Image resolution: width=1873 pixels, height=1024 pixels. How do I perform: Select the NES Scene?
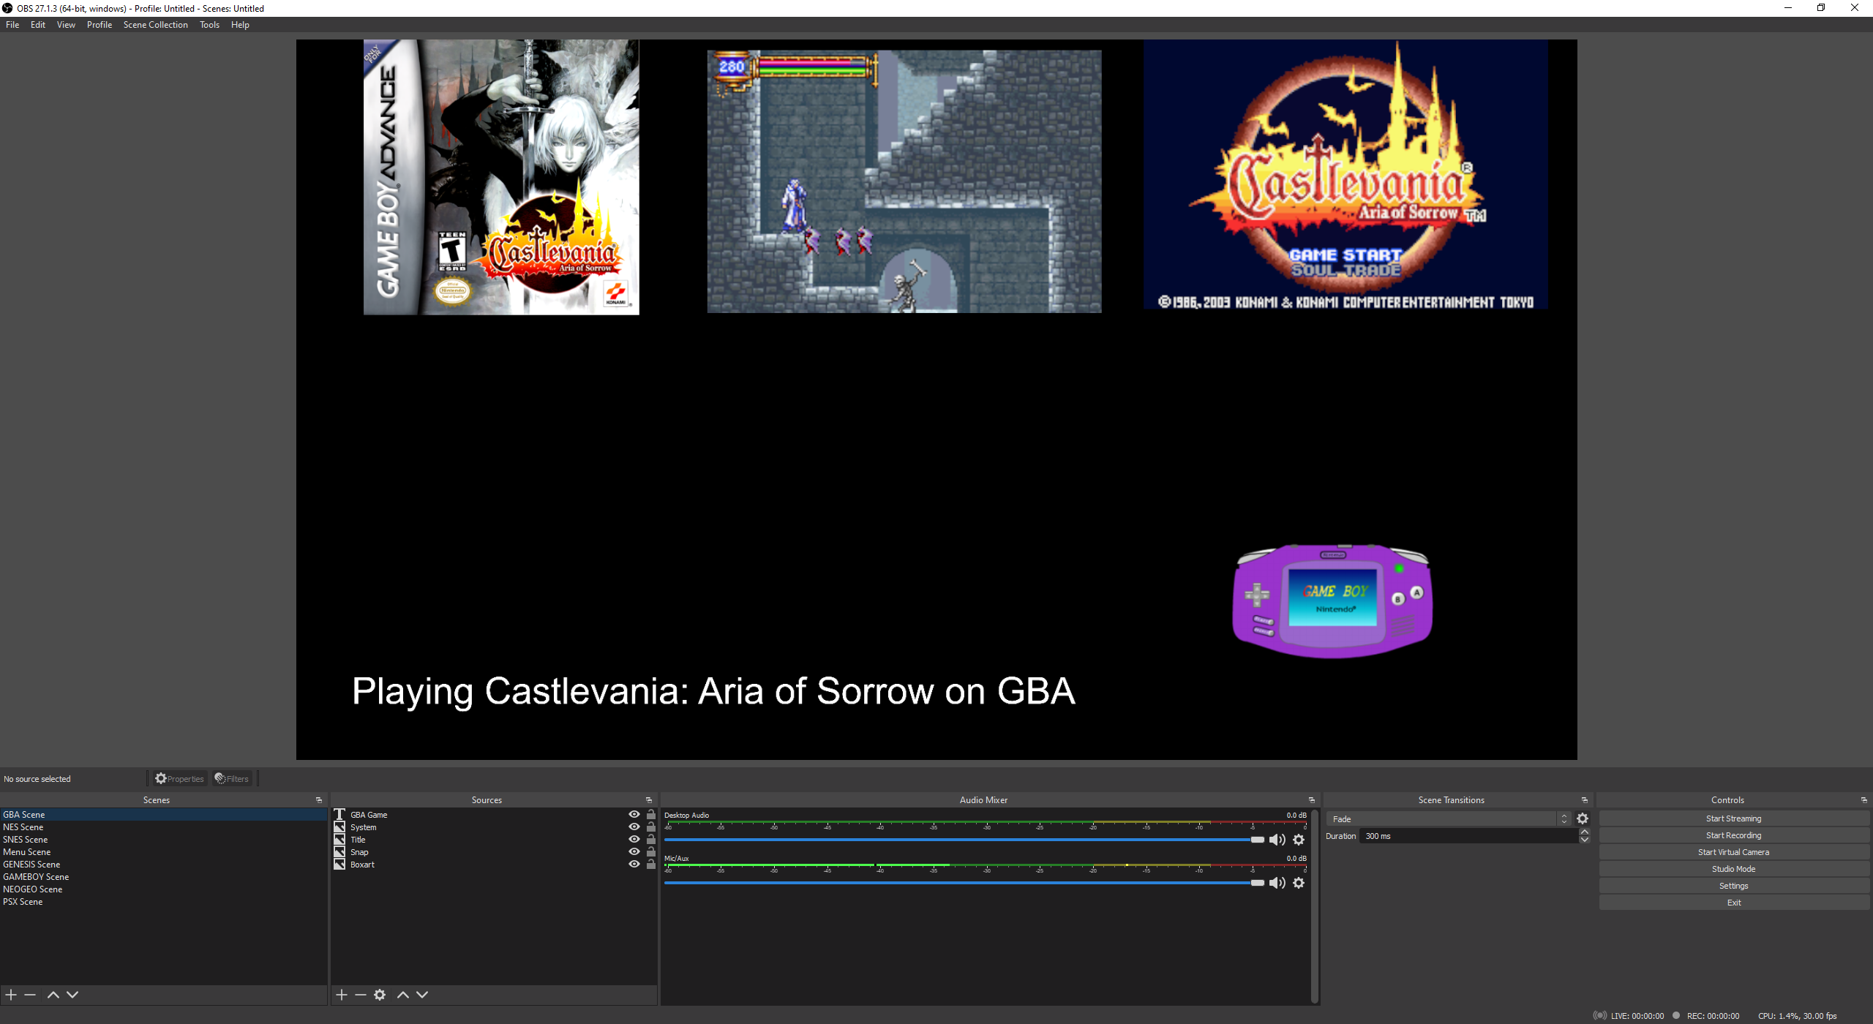point(163,827)
